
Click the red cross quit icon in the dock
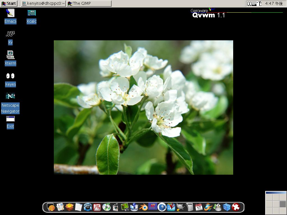(x=236, y=207)
